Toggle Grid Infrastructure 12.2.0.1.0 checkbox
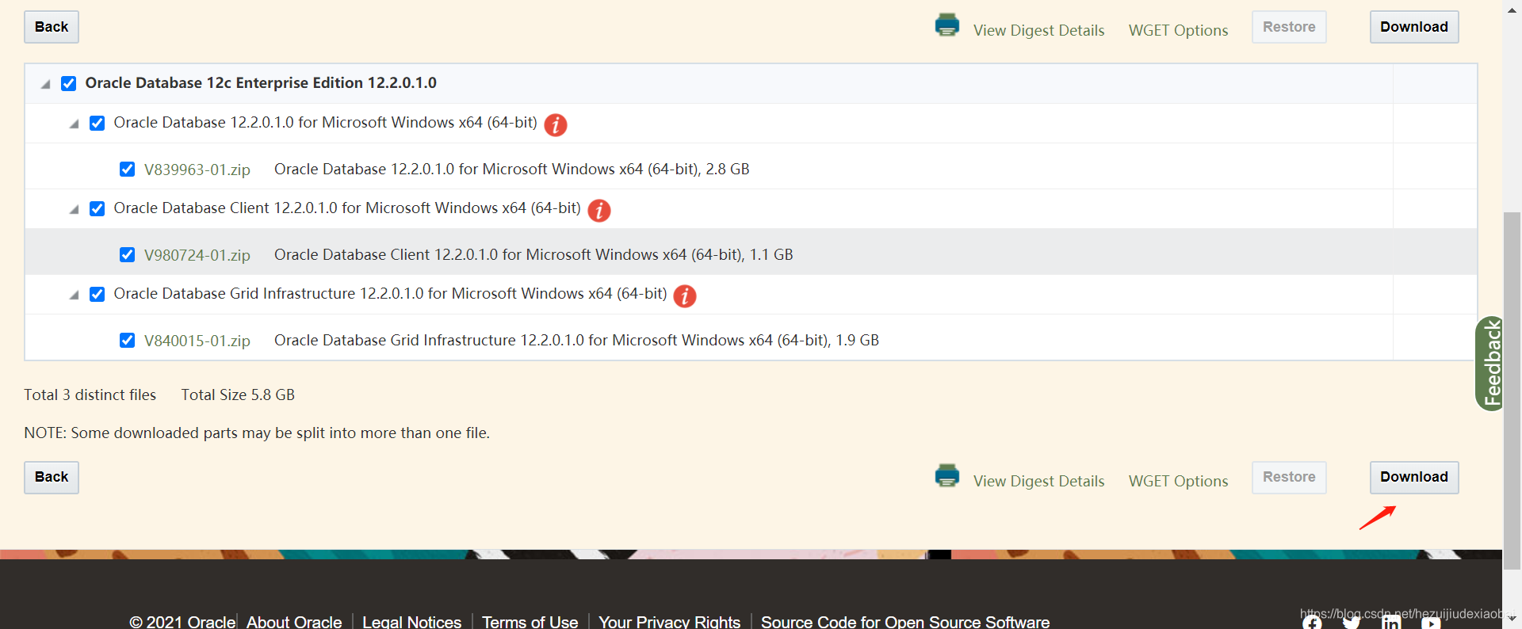 point(98,294)
